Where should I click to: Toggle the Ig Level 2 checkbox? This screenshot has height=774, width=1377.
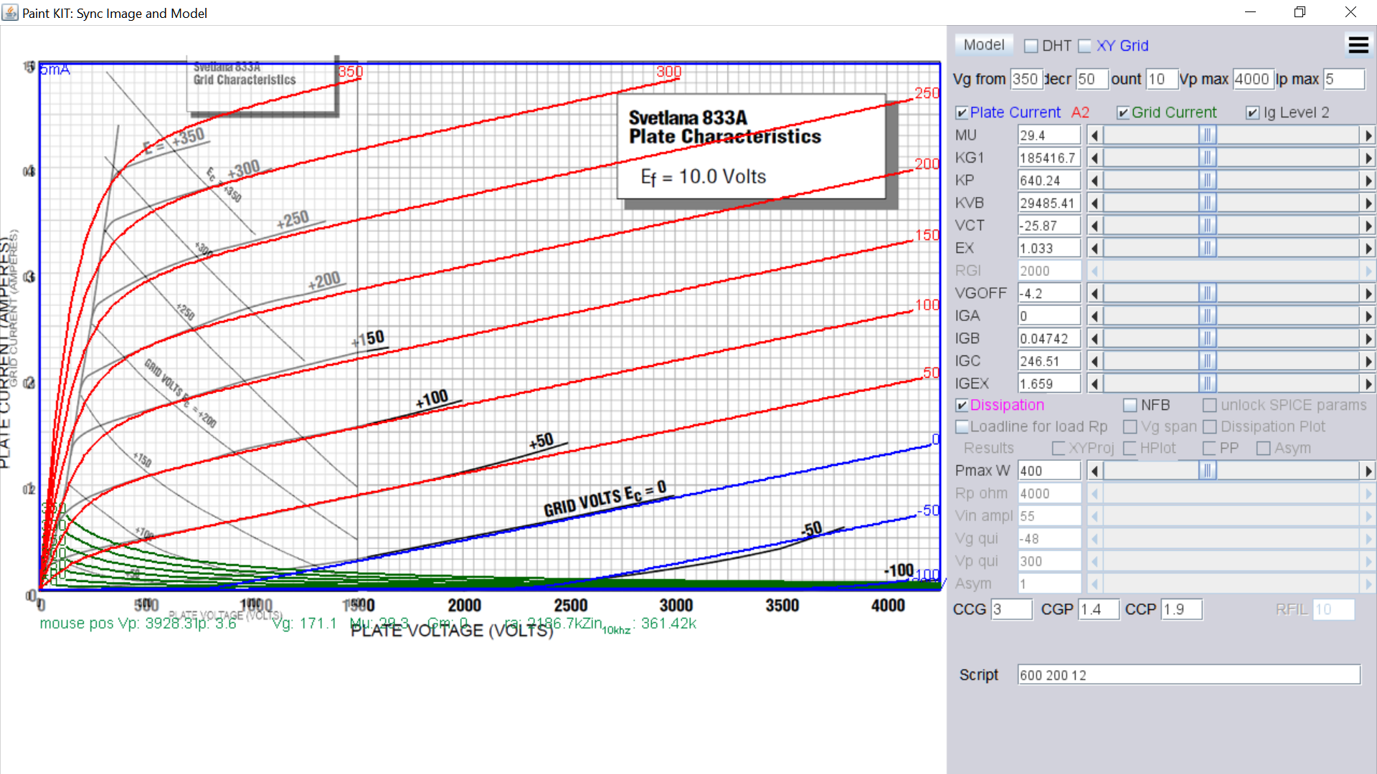click(1252, 113)
